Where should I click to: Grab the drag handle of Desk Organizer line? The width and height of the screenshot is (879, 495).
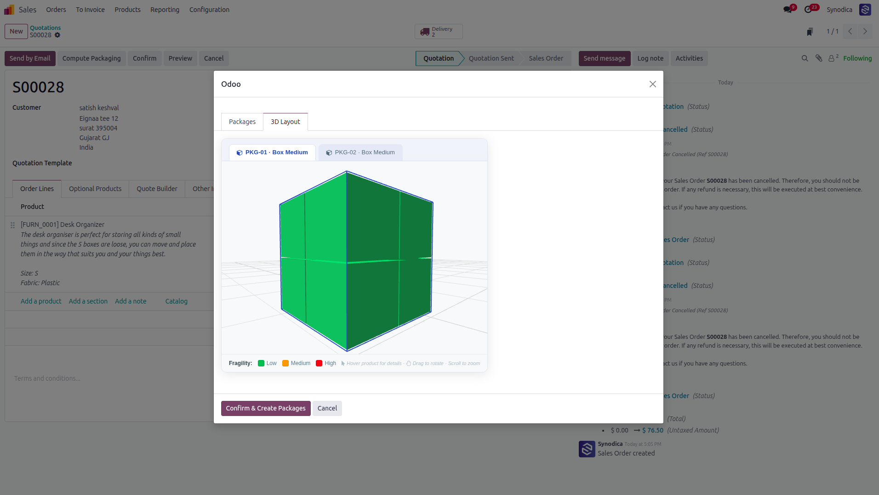[x=13, y=225]
